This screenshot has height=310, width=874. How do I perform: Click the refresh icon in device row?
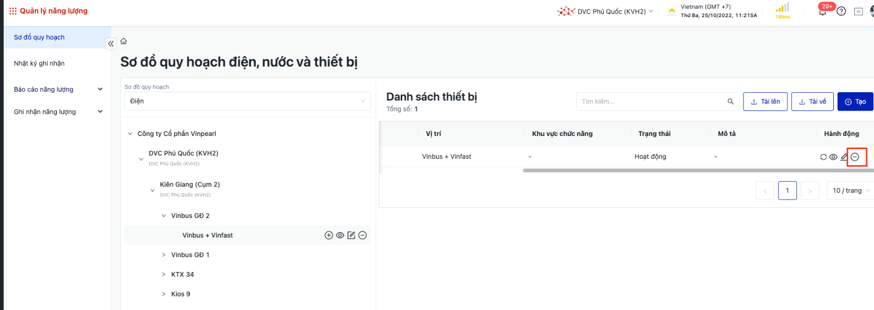823,157
